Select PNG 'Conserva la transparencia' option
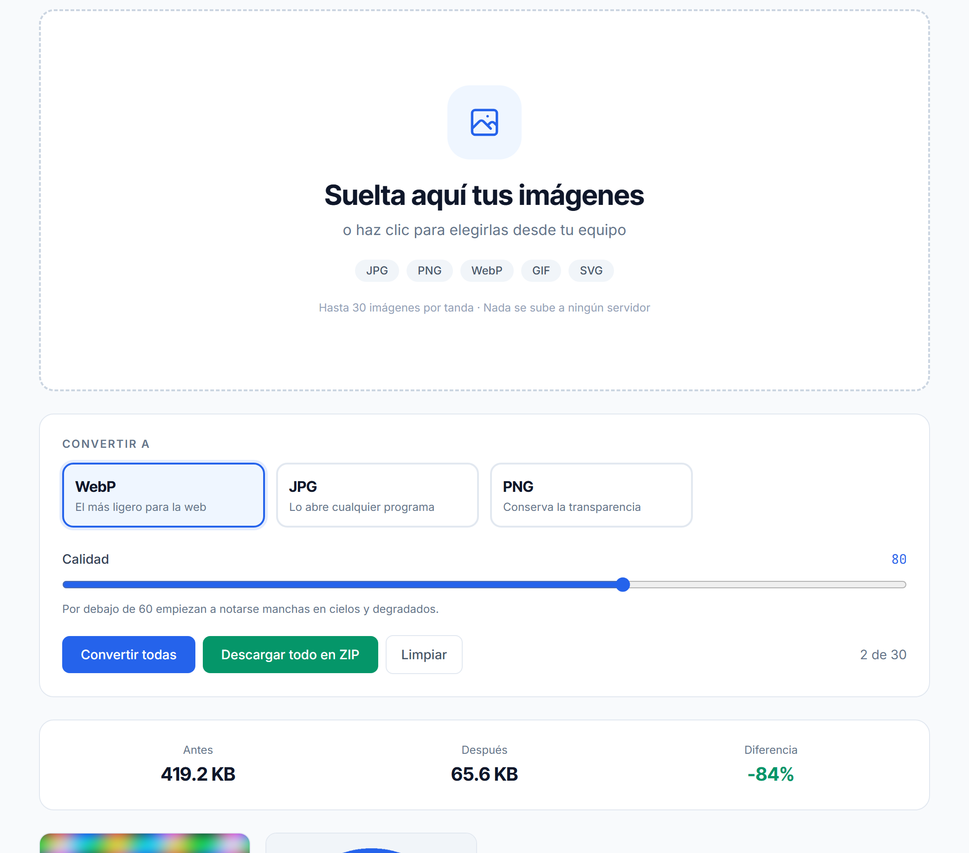 [x=591, y=495]
